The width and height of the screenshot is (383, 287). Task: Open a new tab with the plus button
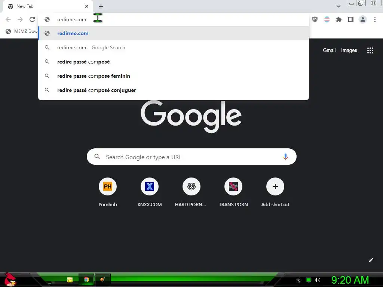click(x=101, y=6)
